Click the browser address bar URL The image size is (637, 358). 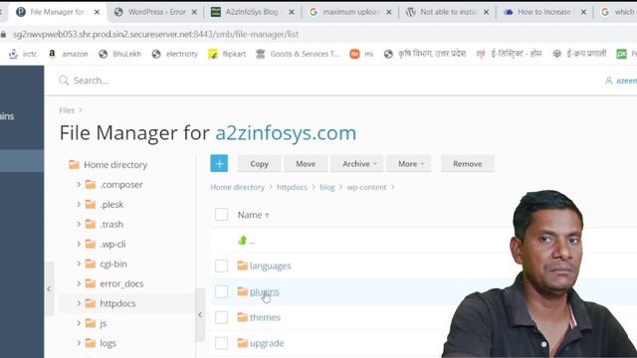[x=155, y=35]
